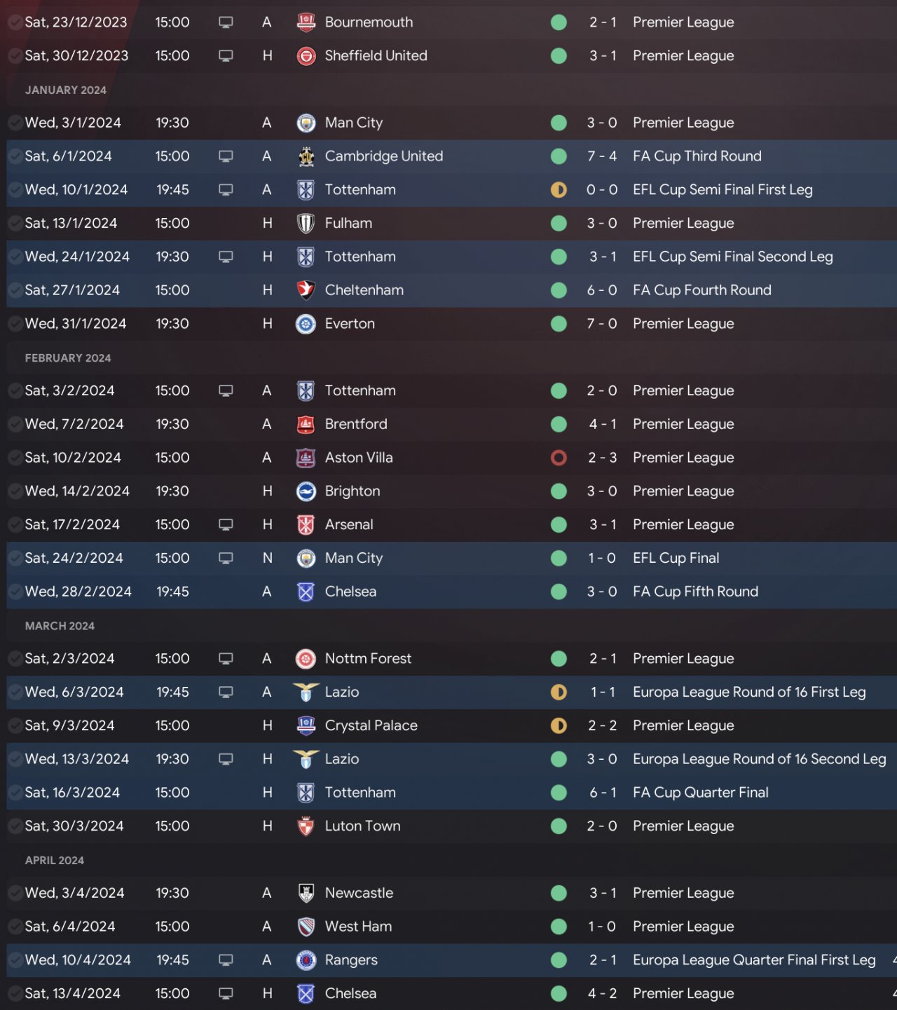This screenshot has height=1010, width=897.
Task: Click the Bournemouth club badge
Action: tap(306, 22)
